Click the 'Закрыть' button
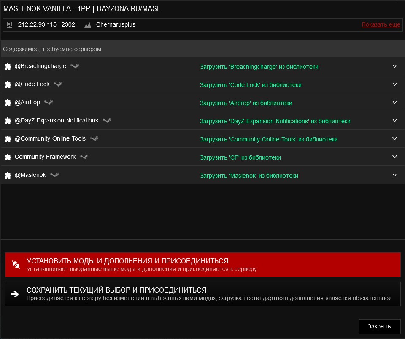The image size is (405, 339). (x=379, y=327)
